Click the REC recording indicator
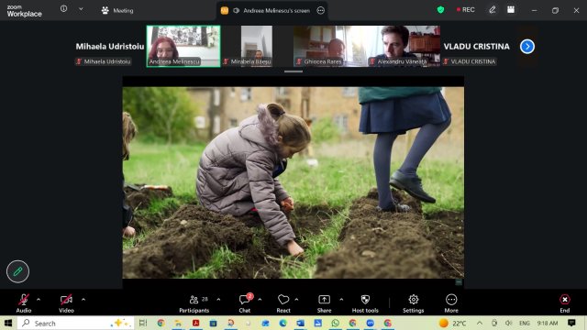The width and height of the screenshot is (587, 330). [x=465, y=10]
